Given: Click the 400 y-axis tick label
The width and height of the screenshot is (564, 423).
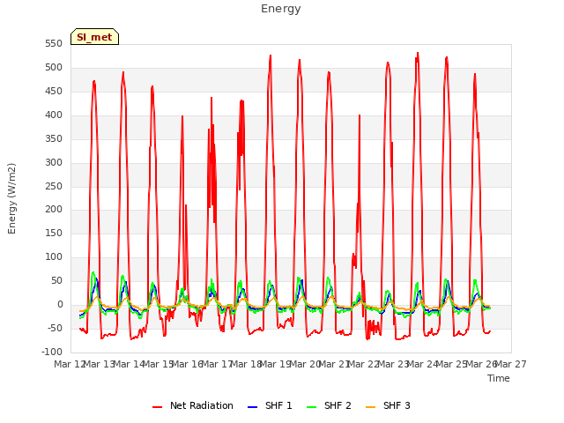Looking at the screenshot, I should coord(54,115).
